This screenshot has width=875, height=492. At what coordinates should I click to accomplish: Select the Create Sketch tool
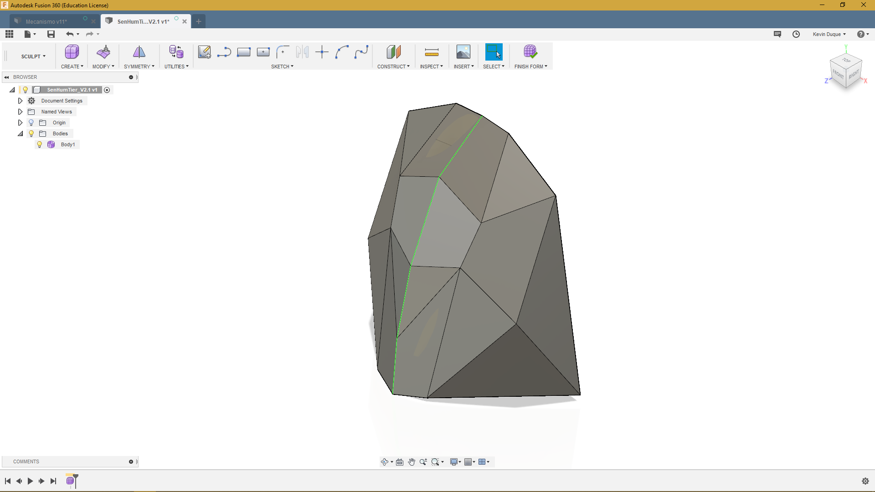click(204, 51)
